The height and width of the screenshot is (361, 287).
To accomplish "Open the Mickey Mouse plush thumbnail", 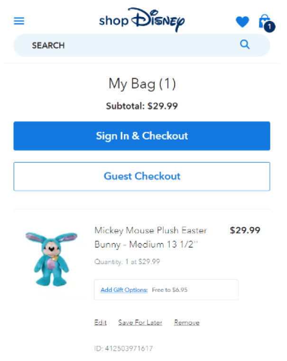I will tap(51, 258).
